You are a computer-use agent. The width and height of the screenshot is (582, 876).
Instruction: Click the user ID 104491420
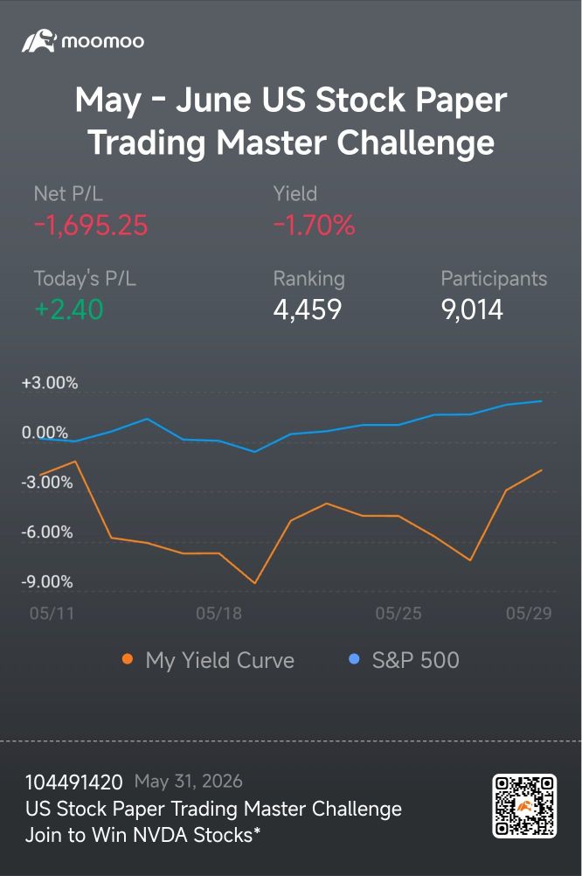[73, 782]
